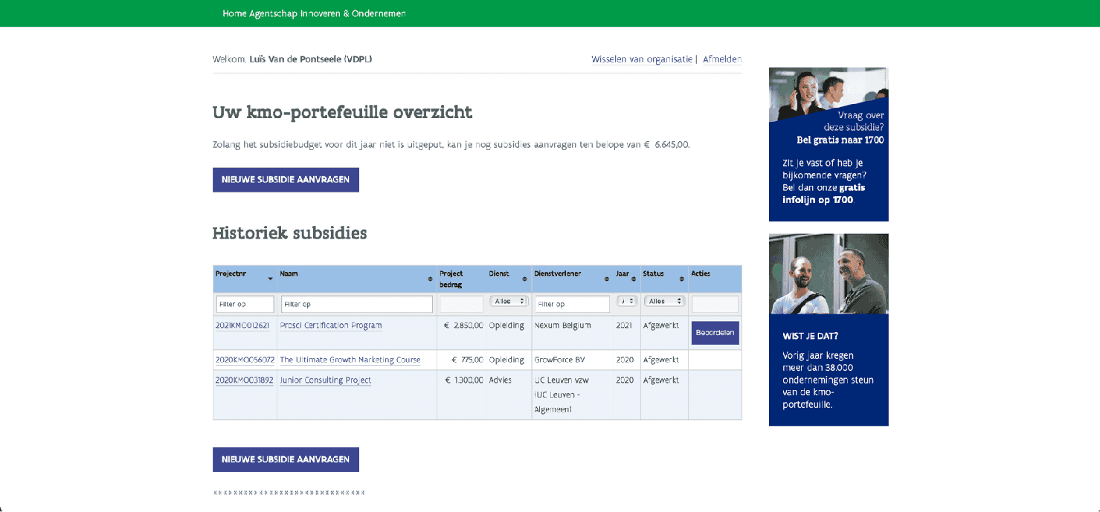
Task: Click the sort arrows in Naam header
Action: (430, 279)
